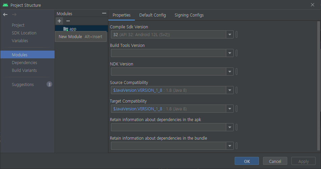Screen dimensions: 321x169
Task: Click the Target Compatibility value field
Action: click(x=169, y=109)
